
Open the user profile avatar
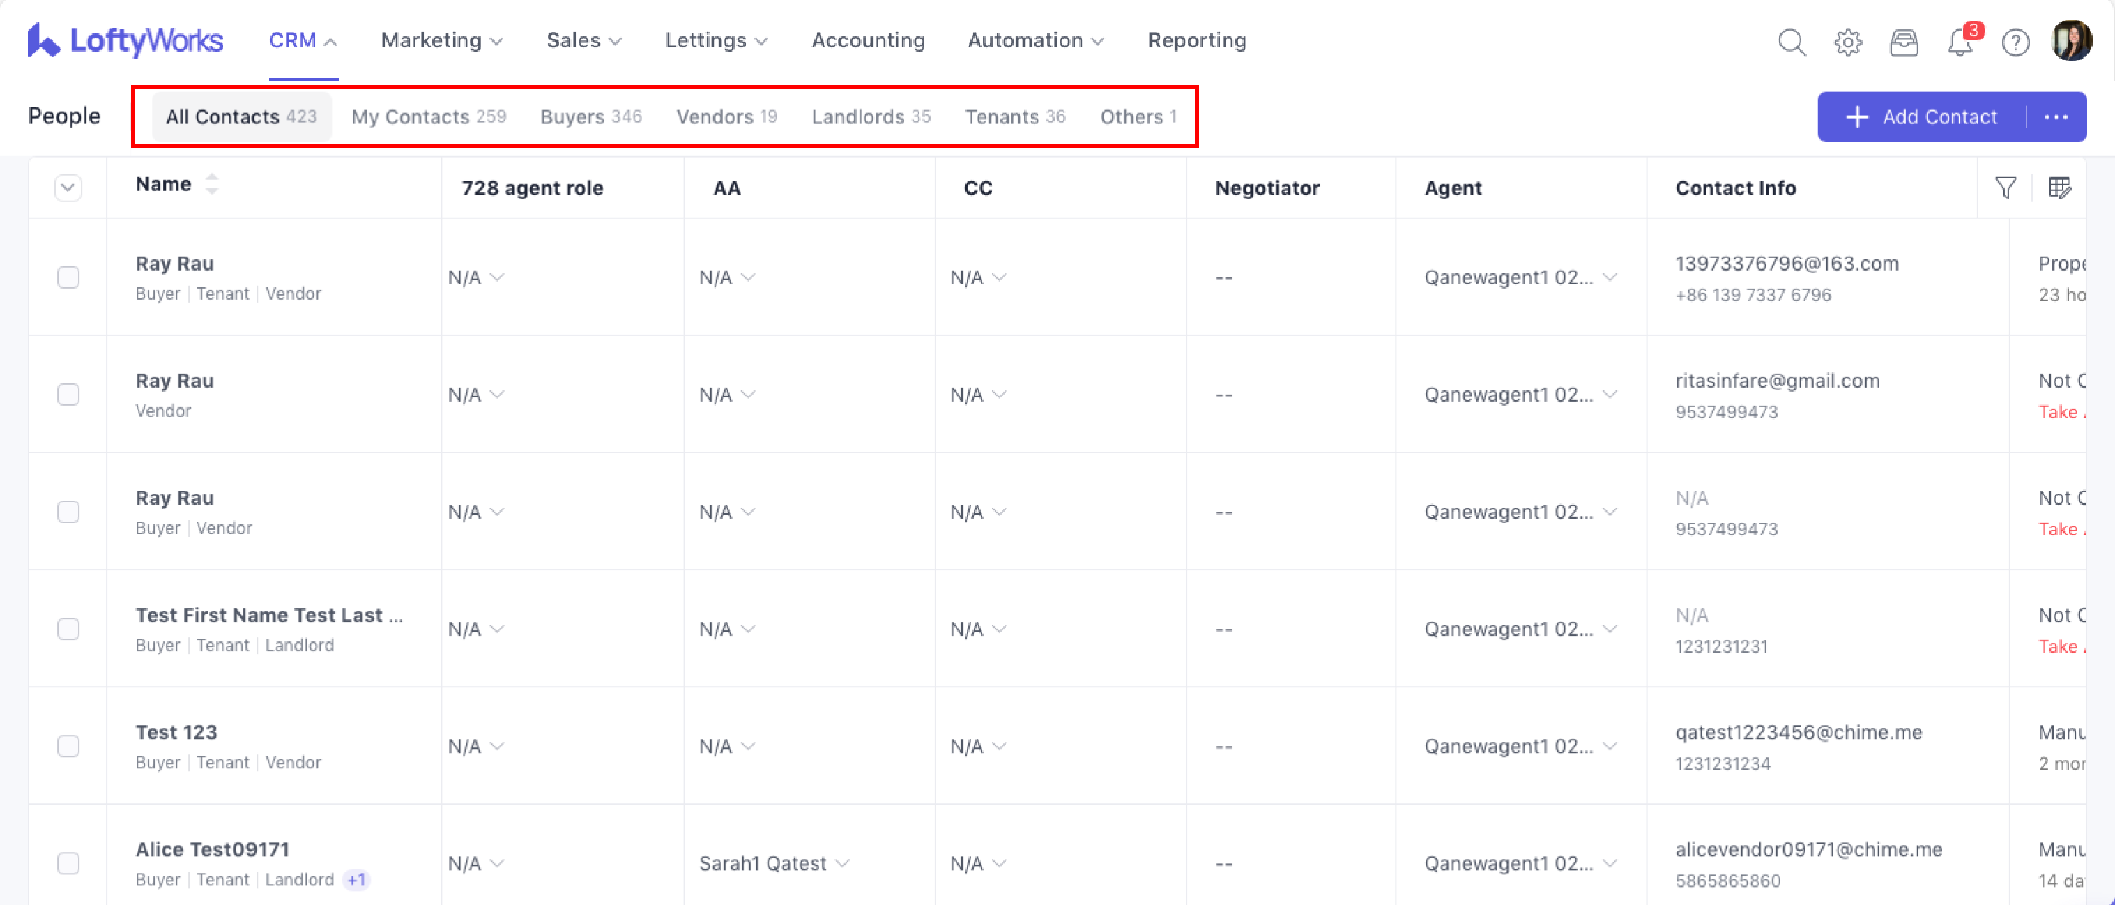point(2070,41)
